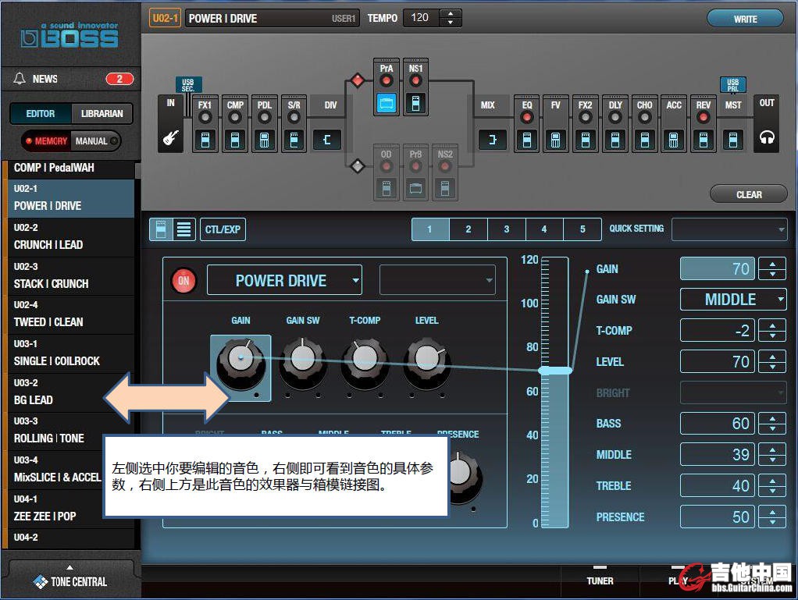
Task: Select the S/R send-return block icon
Action: [x=294, y=140]
